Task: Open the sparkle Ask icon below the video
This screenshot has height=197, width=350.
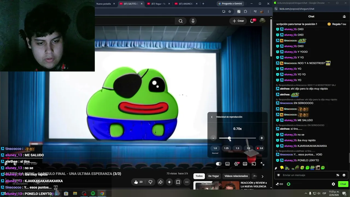Action: coord(169,182)
